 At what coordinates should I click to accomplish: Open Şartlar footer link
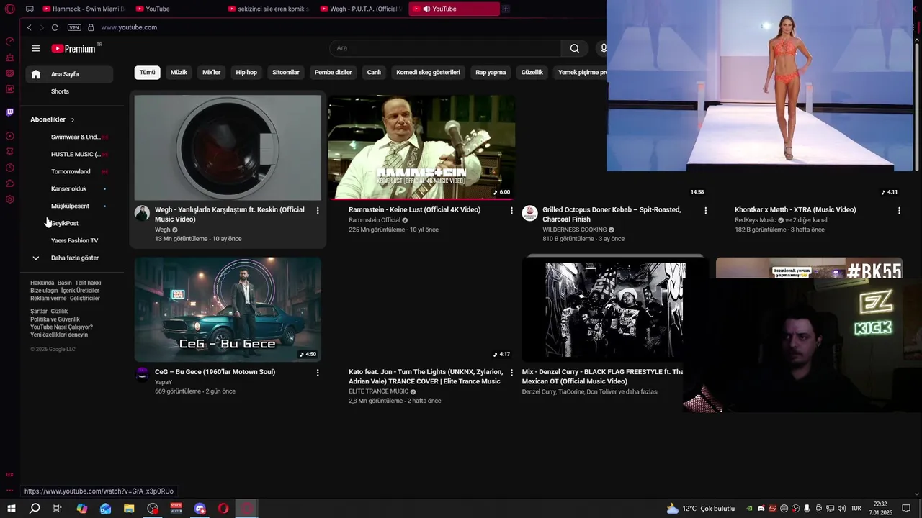(39, 311)
